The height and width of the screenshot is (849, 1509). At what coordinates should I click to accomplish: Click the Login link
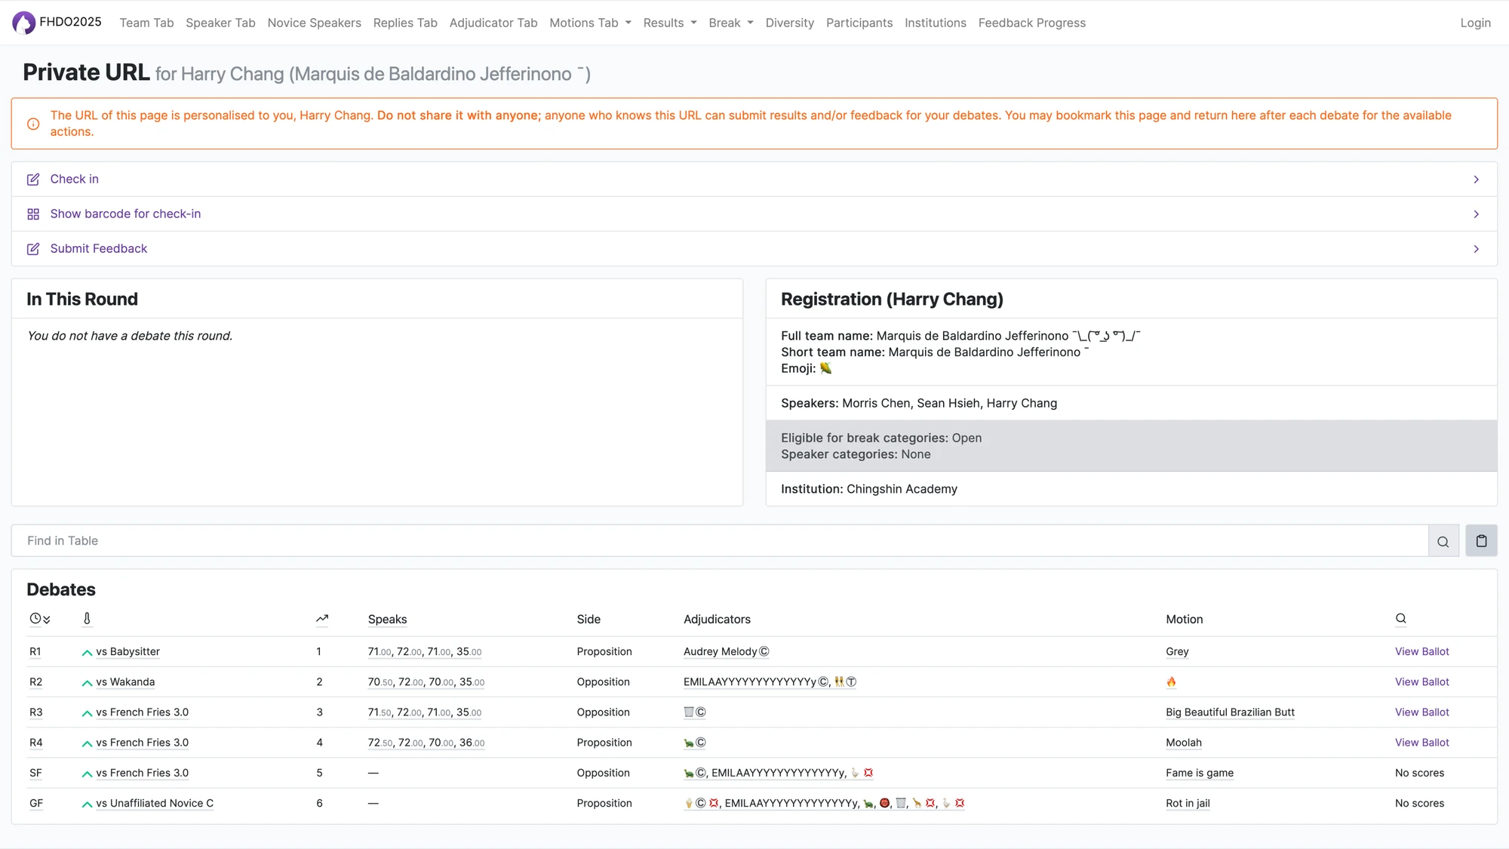1475,23
